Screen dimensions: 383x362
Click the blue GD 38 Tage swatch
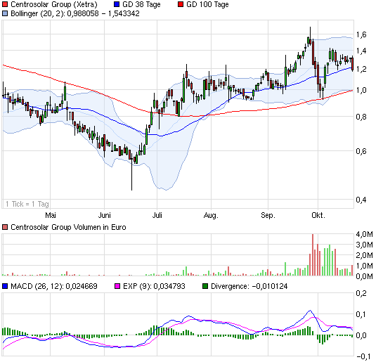[x=117, y=4]
